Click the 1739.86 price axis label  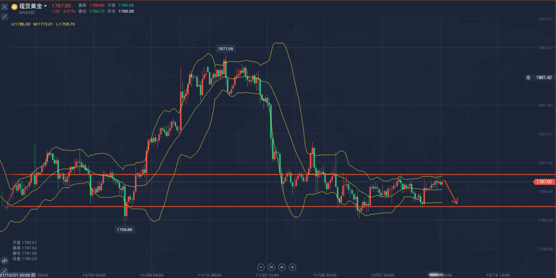pos(545,249)
